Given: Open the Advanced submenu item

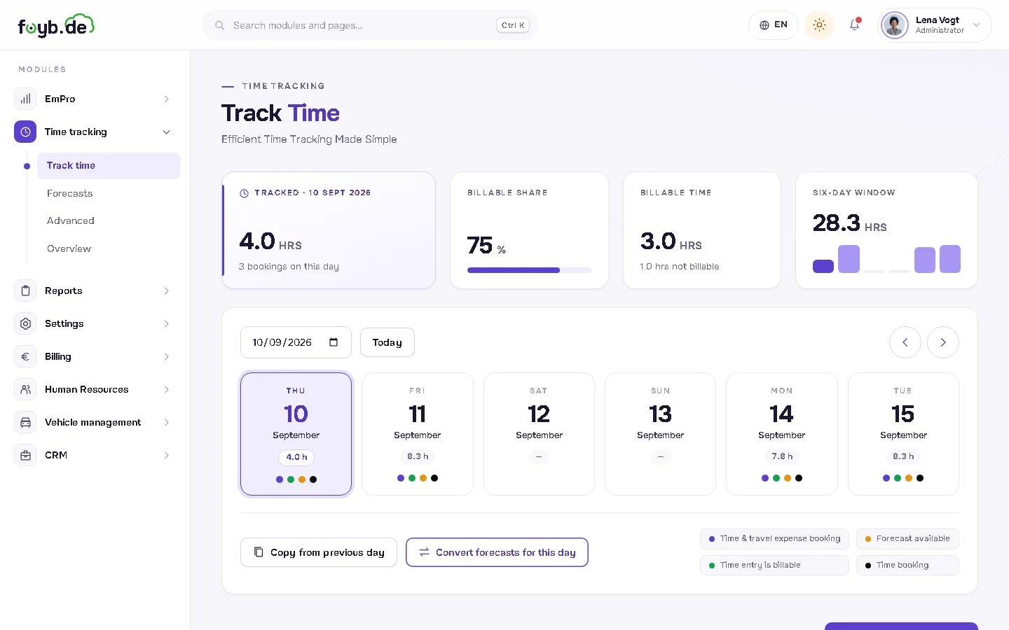Looking at the screenshot, I should (x=109, y=220).
